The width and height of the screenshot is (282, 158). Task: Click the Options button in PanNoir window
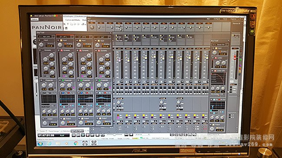click(x=34, y=19)
